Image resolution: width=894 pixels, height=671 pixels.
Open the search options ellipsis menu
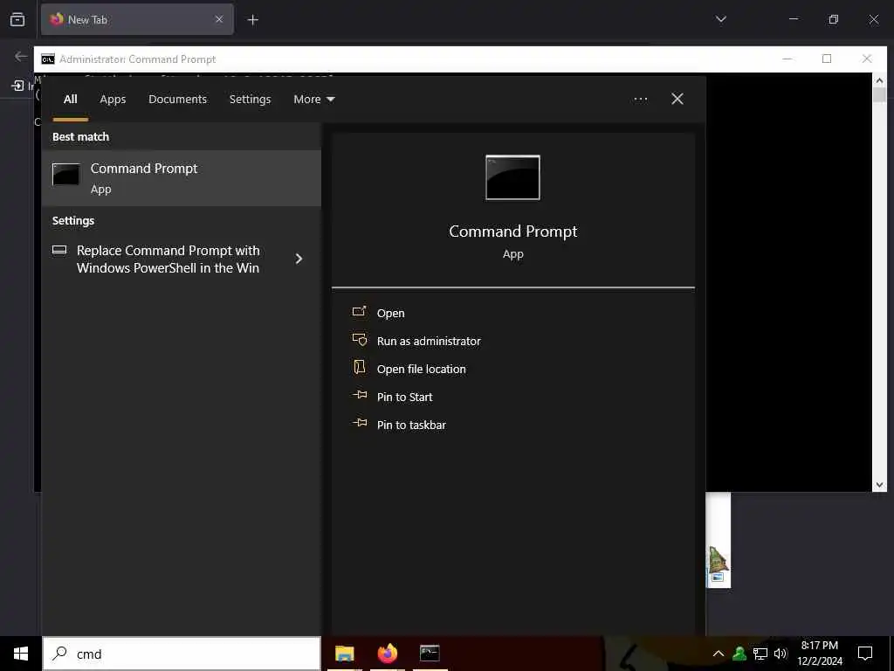640,100
